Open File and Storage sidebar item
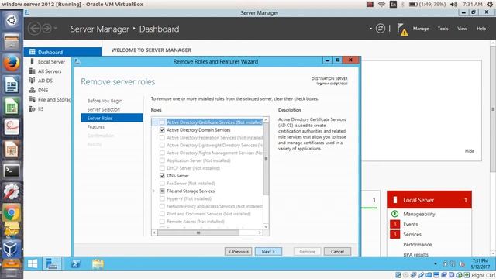 [50, 99]
